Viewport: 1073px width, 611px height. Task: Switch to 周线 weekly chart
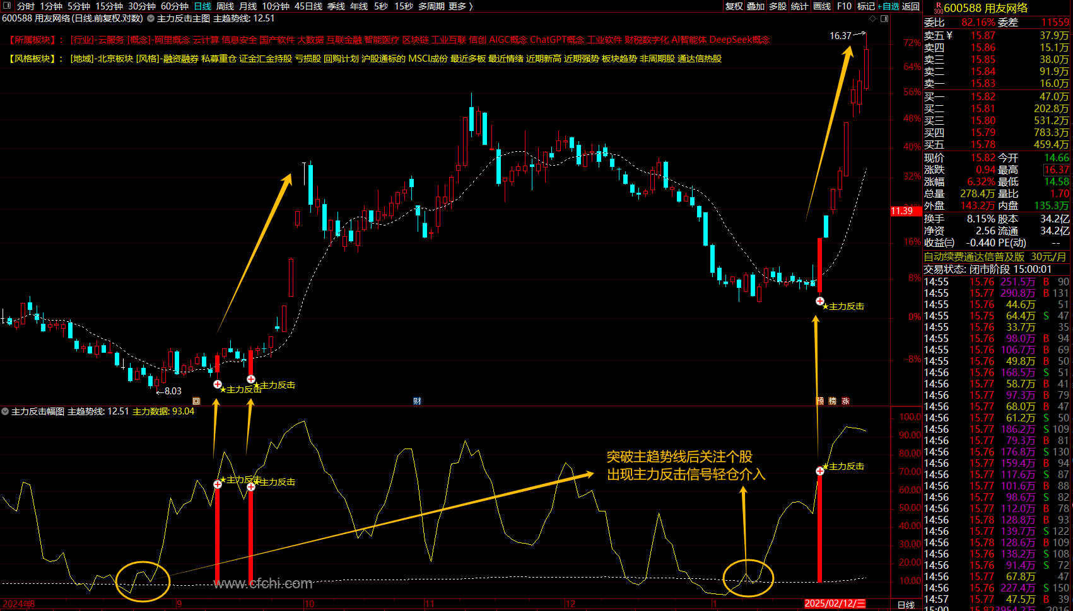point(225,6)
